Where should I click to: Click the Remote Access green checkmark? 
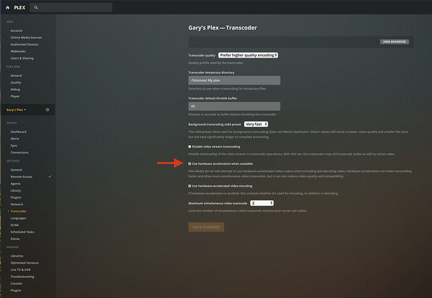click(x=50, y=177)
